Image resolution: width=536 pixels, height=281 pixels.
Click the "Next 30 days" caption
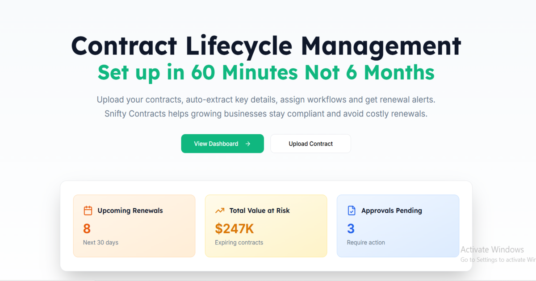100,243
